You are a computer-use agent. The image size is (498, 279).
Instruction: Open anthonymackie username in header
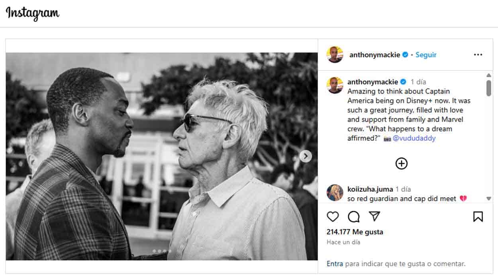click(374, 55)
